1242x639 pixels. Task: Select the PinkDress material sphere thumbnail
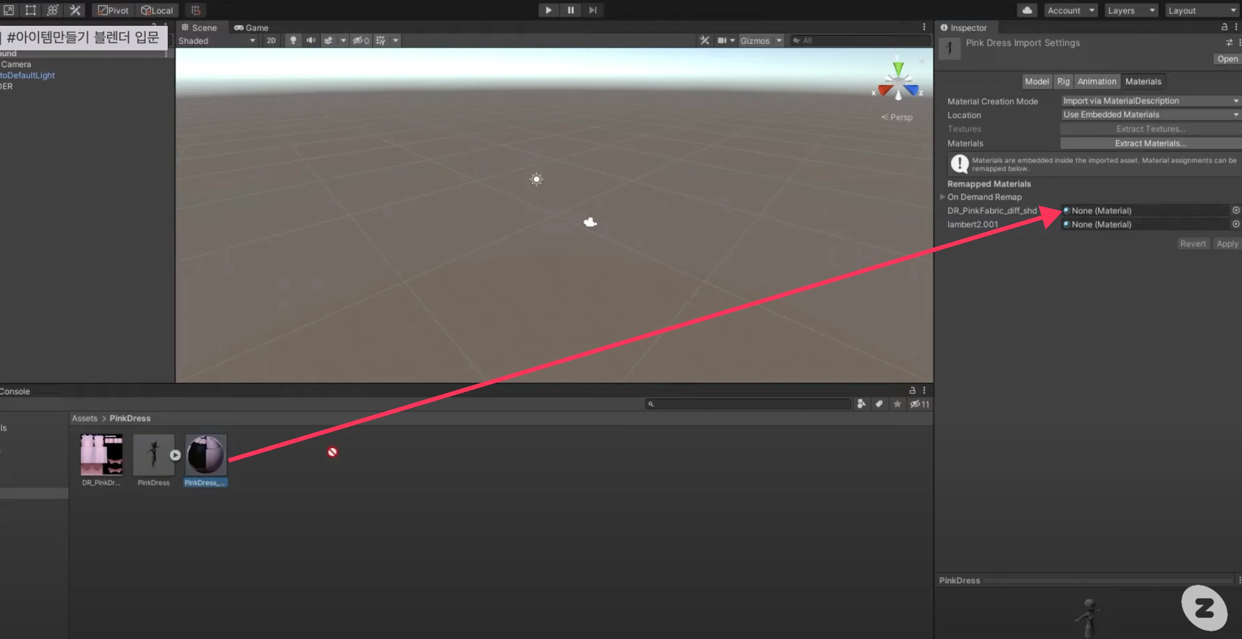click(x=206, y=454)
